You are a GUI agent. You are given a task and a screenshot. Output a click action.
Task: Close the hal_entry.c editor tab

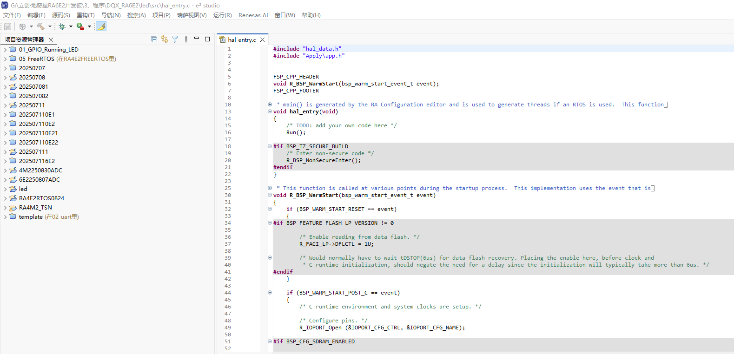[263, 40]
